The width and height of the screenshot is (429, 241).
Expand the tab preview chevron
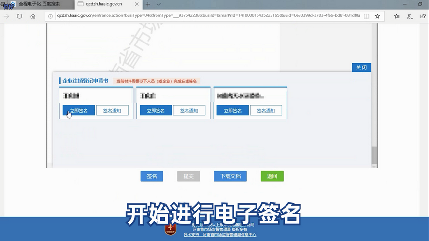tap(158, 4)
